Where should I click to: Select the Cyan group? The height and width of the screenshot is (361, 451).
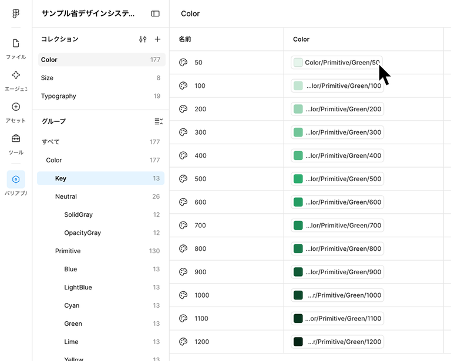click(x=100, y=305)
